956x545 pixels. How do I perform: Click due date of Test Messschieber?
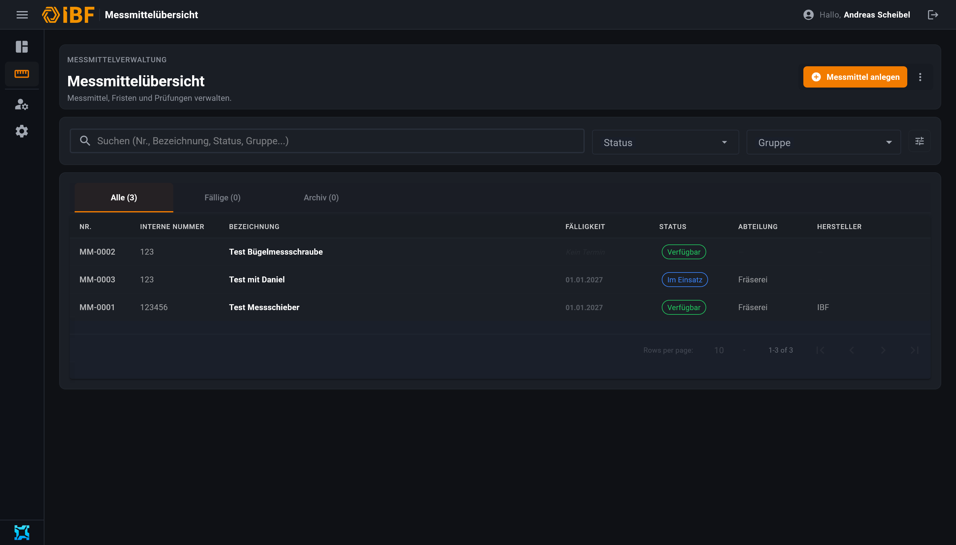pos(584,308)
